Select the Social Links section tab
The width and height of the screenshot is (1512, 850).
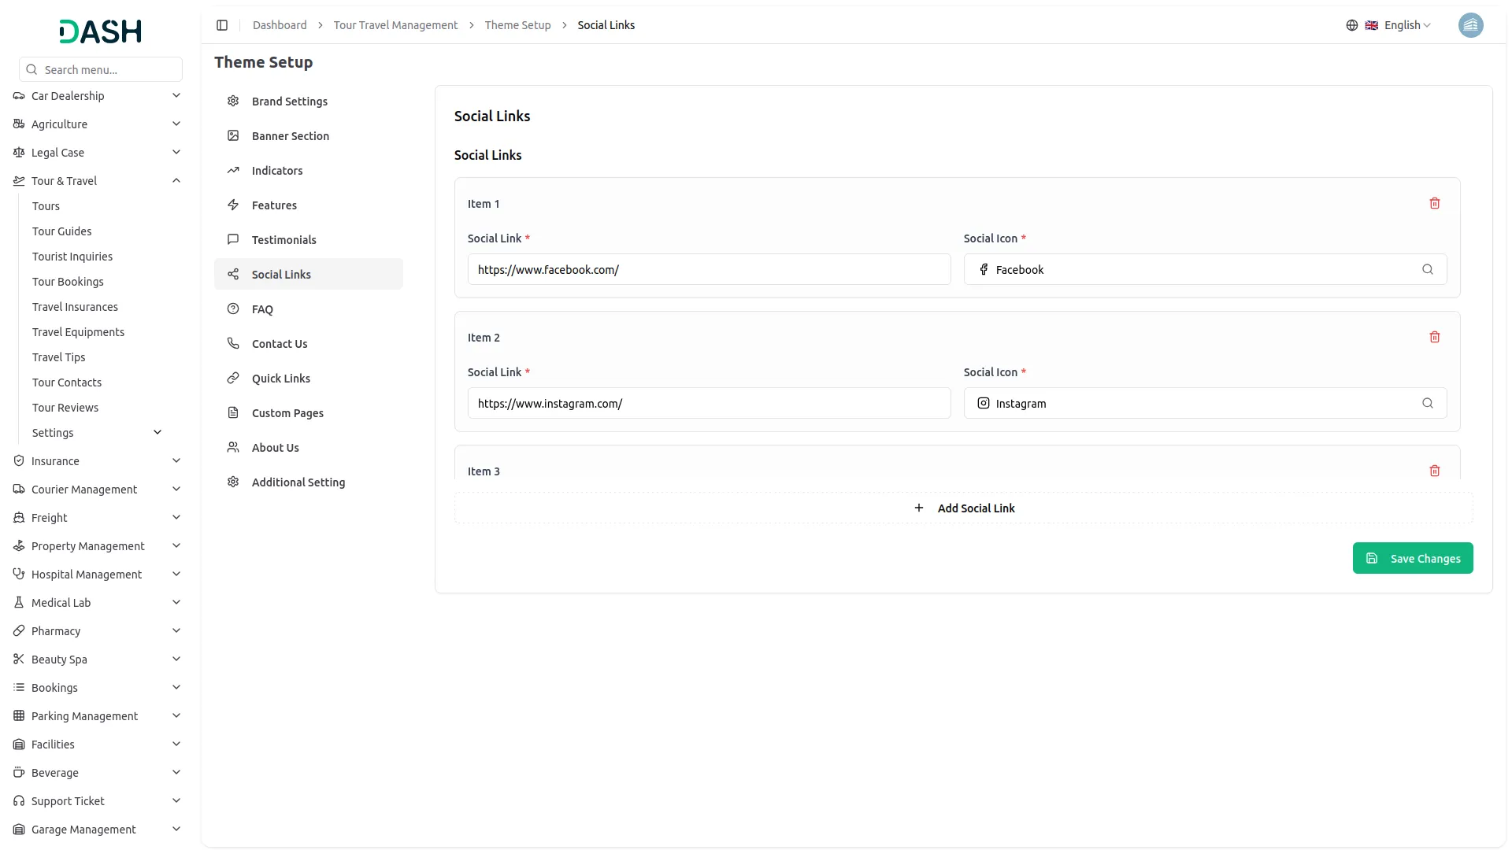point(309,274)
